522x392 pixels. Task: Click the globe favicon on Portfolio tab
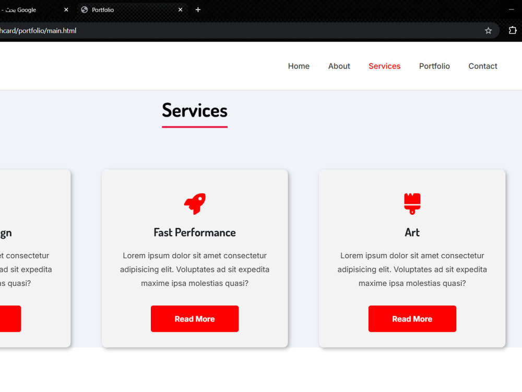tap(85, 9)
